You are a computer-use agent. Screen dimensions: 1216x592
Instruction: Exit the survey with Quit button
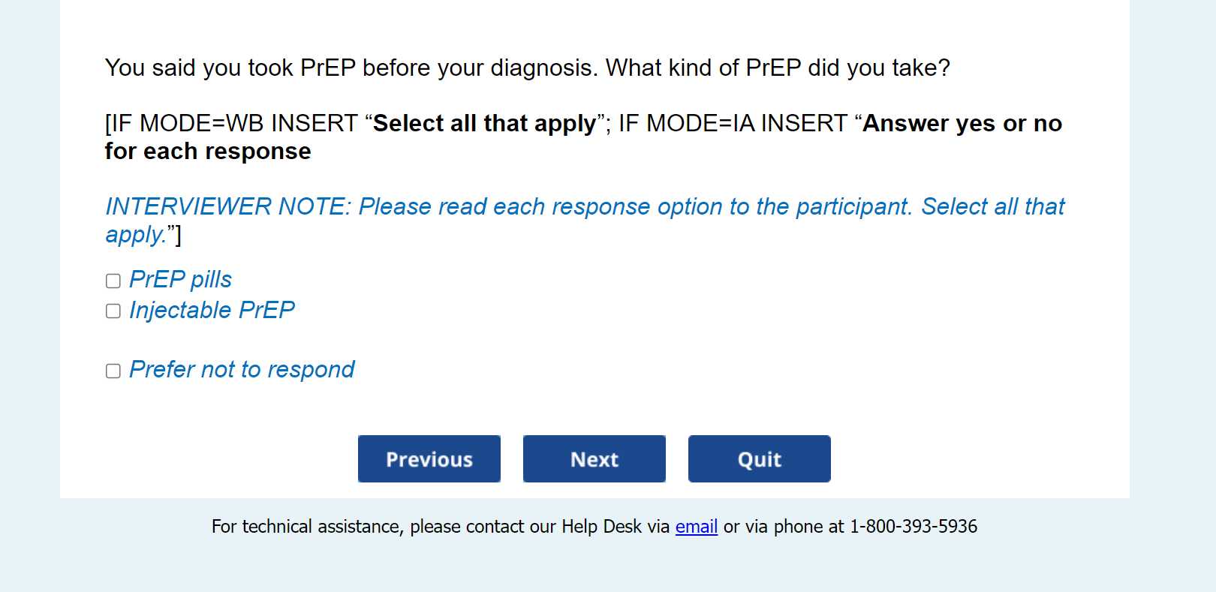(x=759, y=459)
